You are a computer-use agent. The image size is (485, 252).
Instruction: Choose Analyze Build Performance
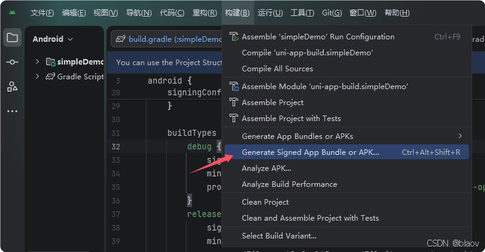(347, 184)
